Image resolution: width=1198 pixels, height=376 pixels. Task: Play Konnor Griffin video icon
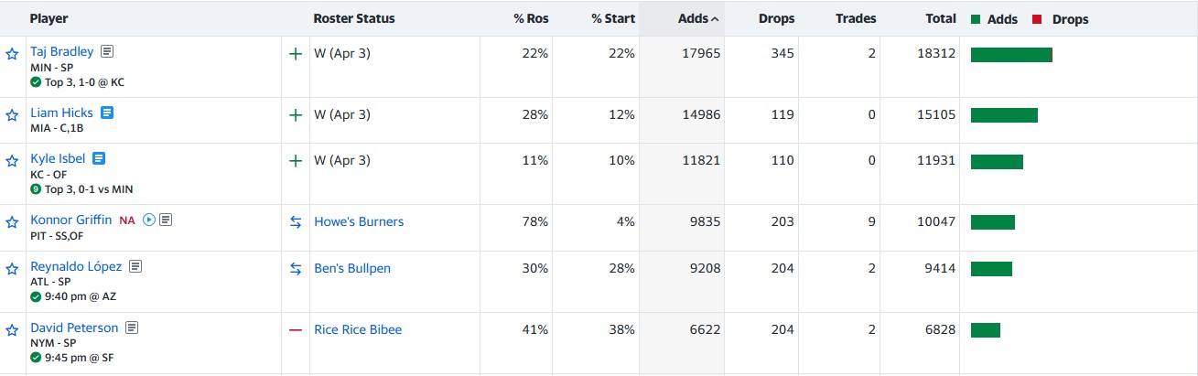(x=149, y=220)
